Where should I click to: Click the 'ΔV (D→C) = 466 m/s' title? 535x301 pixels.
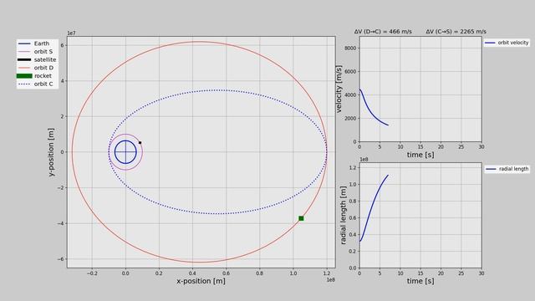[x=383, y=32]
